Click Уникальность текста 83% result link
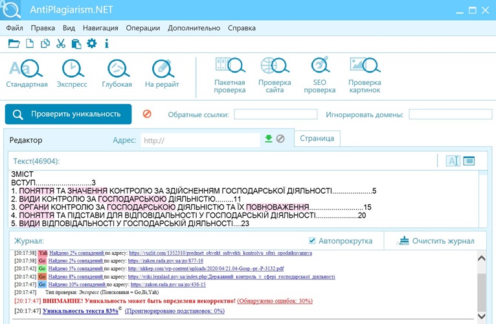Image resolution: width=496 pixels, height=324 pixels. click(x=80, y=311)
